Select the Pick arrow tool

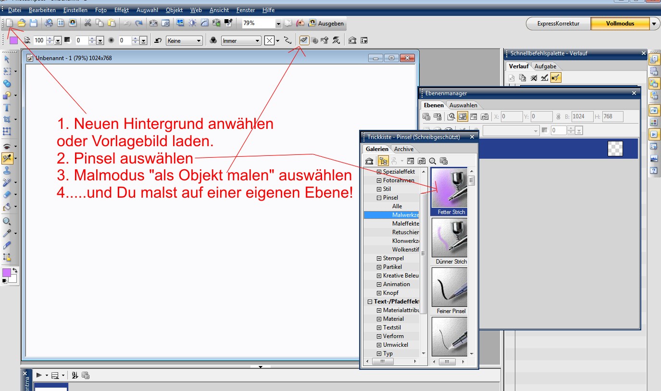(7, 59)
